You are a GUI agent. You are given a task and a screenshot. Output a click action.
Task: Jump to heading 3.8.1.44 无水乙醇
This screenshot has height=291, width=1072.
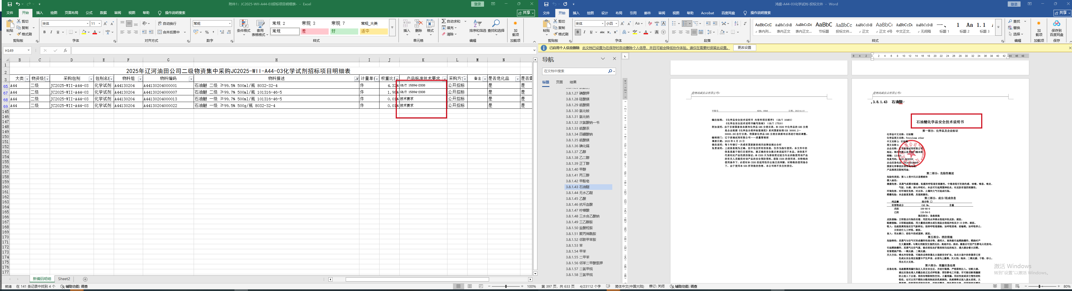click(579, 193)
